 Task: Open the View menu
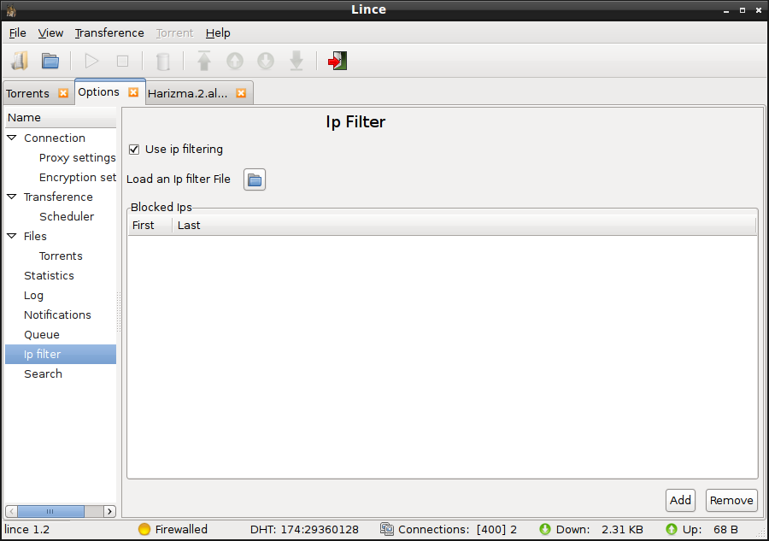point(50,32)
